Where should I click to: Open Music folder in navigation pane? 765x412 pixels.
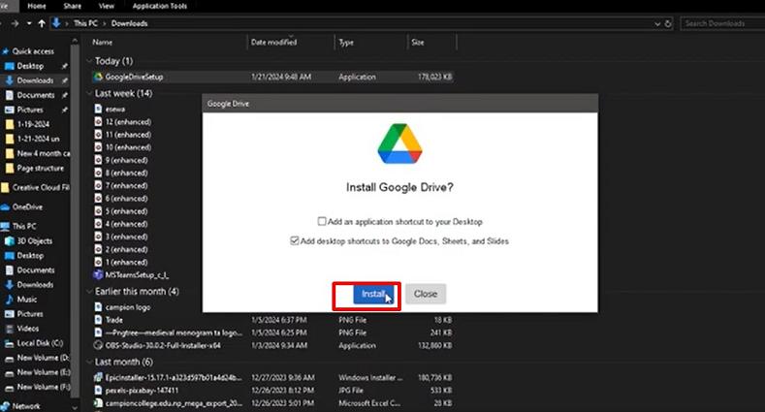[27, 300]
